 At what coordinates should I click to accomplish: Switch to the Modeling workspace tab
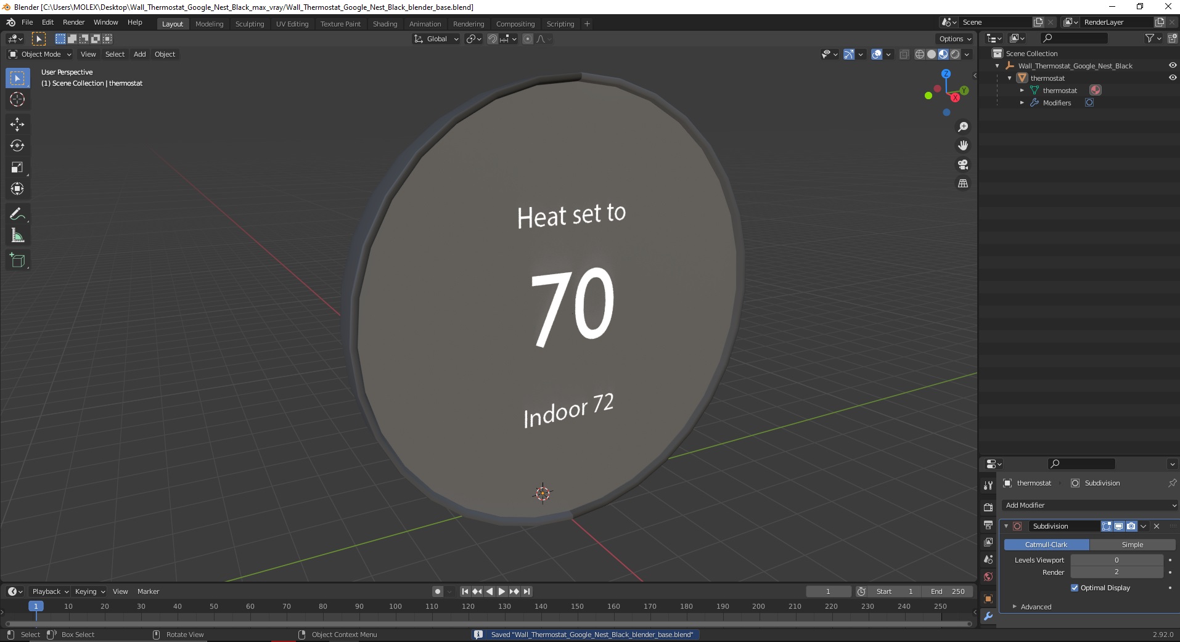209,24
